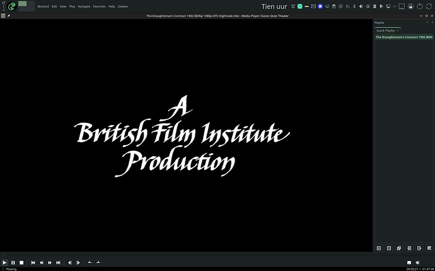Image resolution: width=435 pixels, height=271 pixels.
Task: Step one frame forward
Action: 78,262
